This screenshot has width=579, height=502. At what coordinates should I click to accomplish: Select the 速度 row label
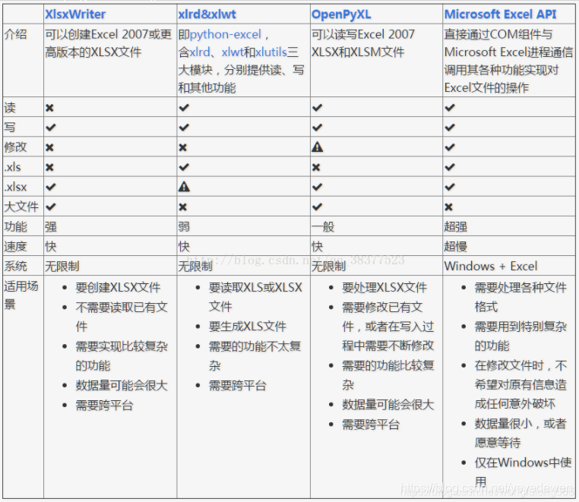pyautogui.click(x=15, y=247)
